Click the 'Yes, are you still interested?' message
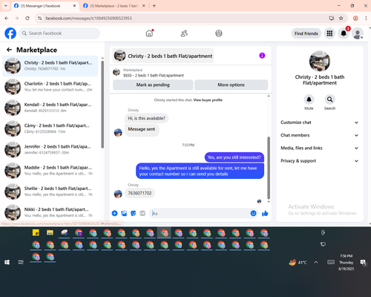Screen dimensions: 371x297 234,157
